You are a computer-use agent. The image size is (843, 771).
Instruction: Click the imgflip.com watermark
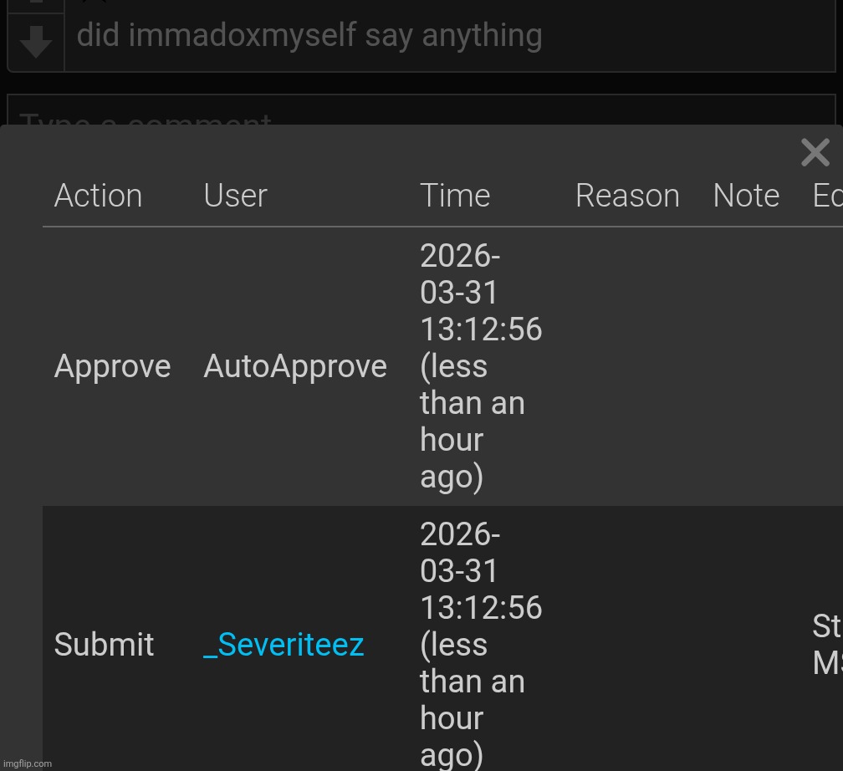coord(27,763)
